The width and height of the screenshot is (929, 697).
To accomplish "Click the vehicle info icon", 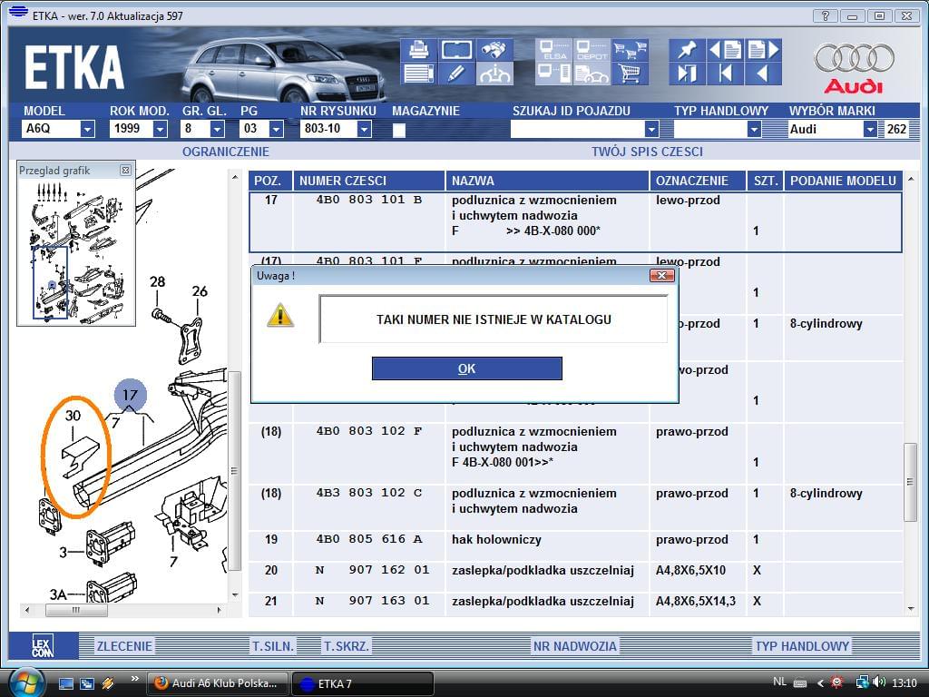I will click(x=494, y=74).
